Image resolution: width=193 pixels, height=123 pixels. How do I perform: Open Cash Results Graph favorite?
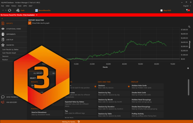pos(9,53)
